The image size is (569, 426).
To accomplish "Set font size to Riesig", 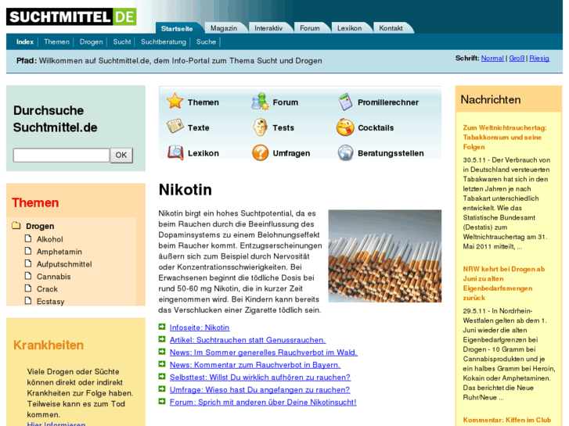I will point(539,58).
